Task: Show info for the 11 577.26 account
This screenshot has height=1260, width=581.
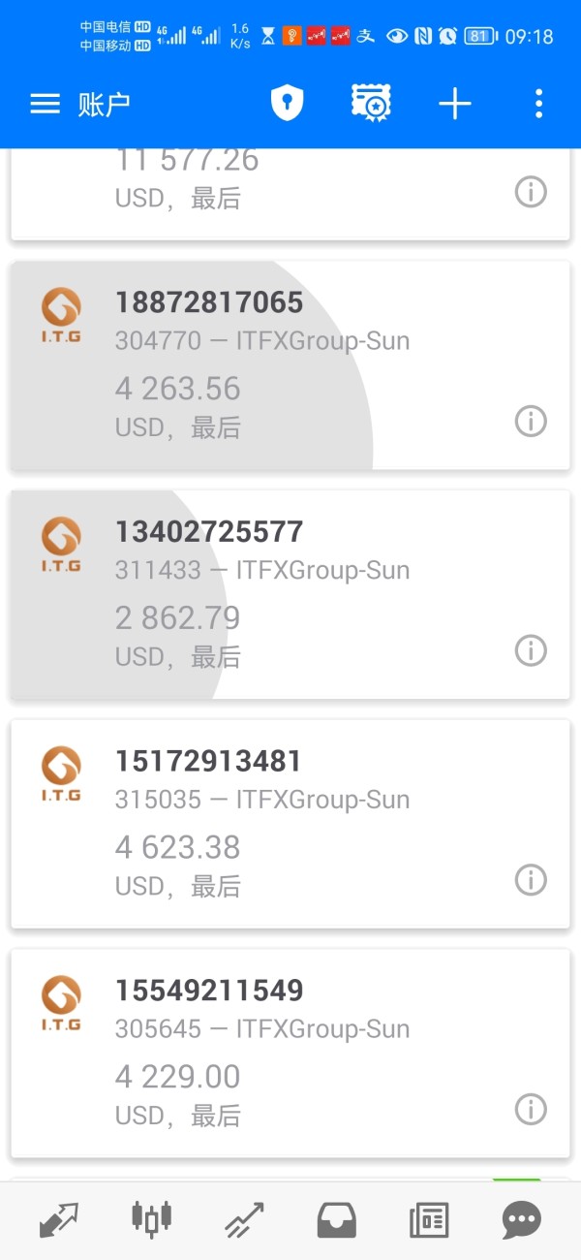Action: pyautogui.click(x=530, y=193)
